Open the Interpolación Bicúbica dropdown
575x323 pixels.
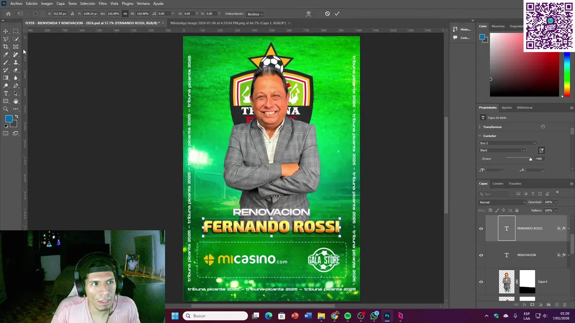255,14
